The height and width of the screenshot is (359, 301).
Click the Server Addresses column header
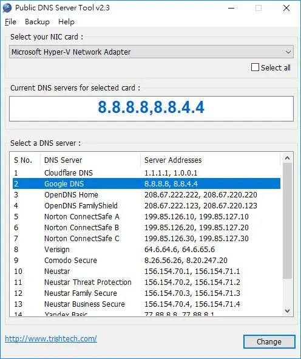click(210, 160)
